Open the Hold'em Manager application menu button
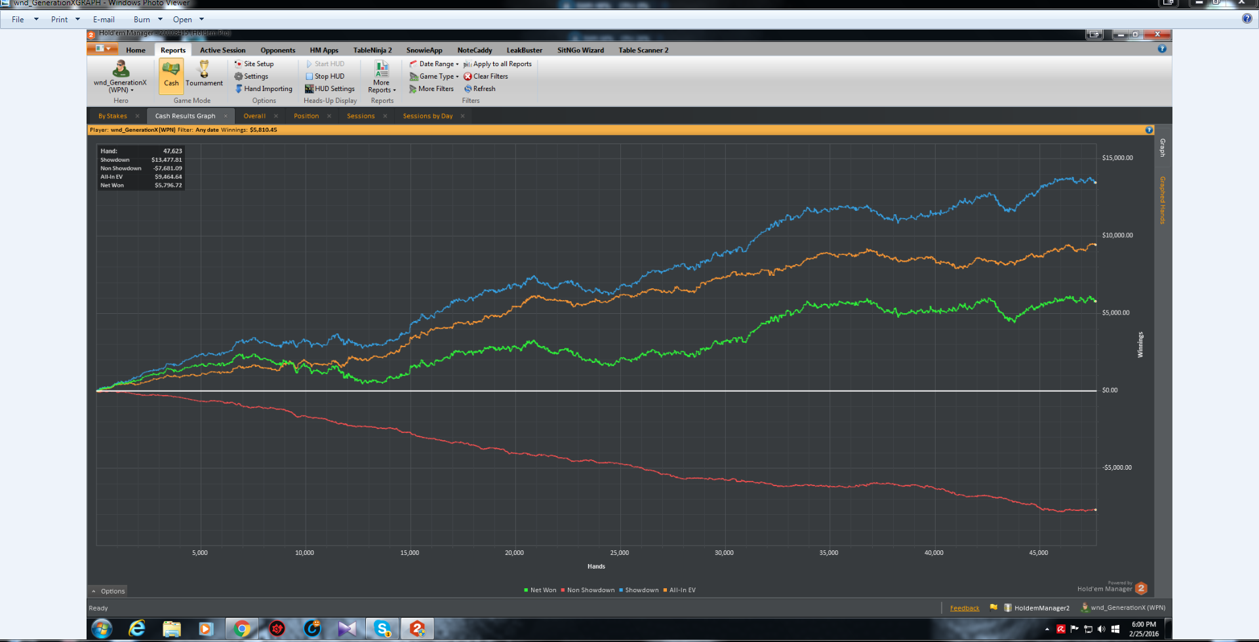The height and width of the screenshot is (642, 1259). tap(103, 49)
